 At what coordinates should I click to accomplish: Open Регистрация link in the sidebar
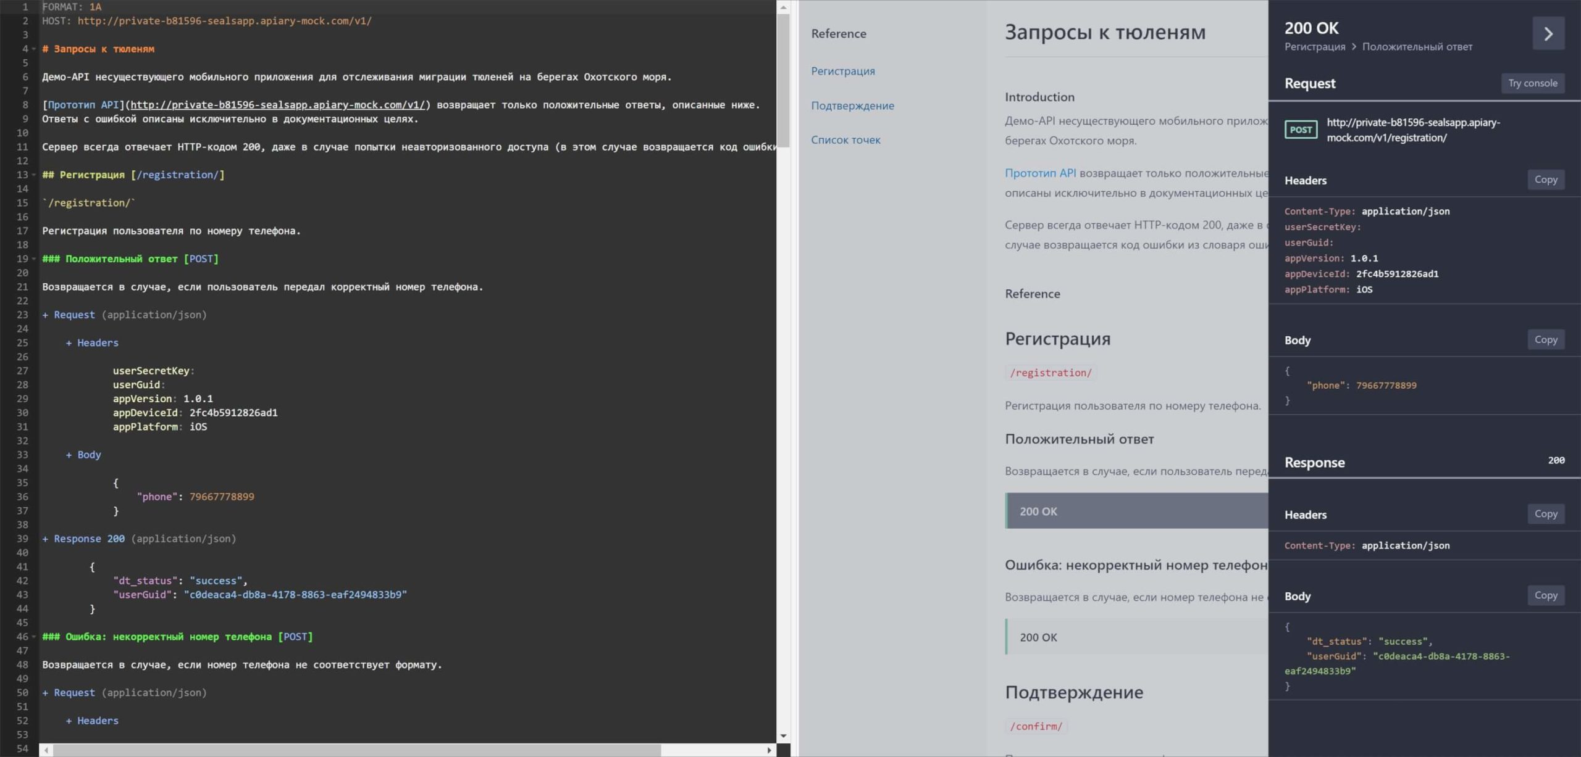[x=842, y=71]
